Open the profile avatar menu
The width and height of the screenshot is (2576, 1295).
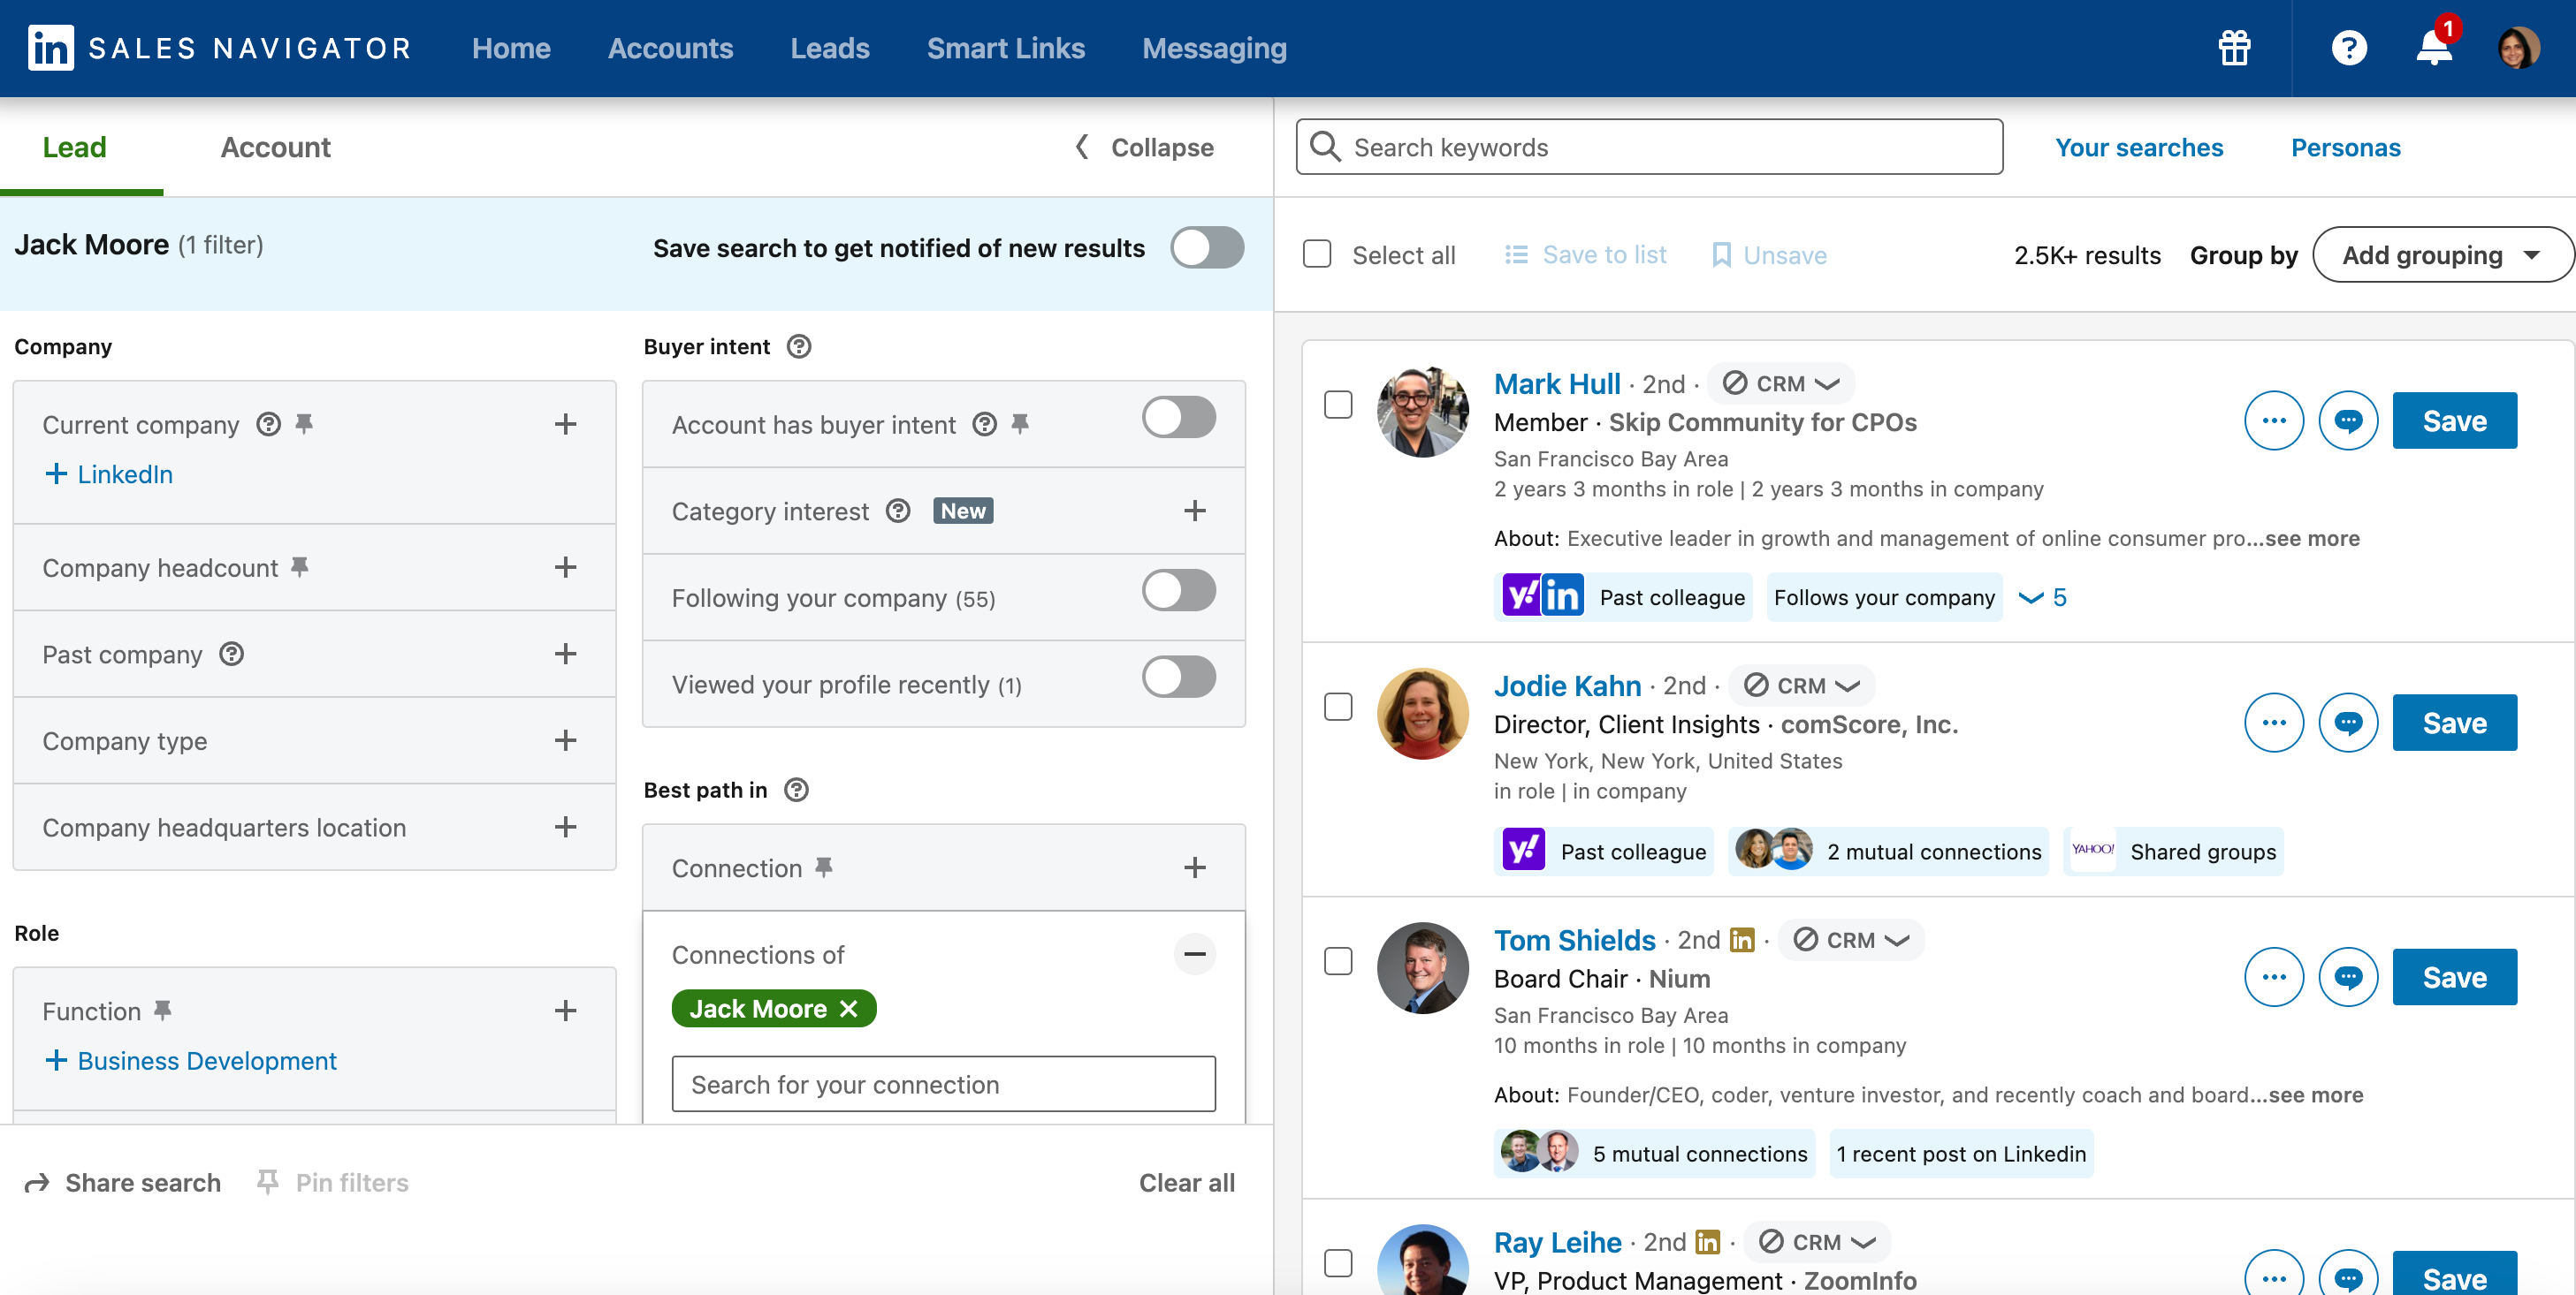[2518, 48]
